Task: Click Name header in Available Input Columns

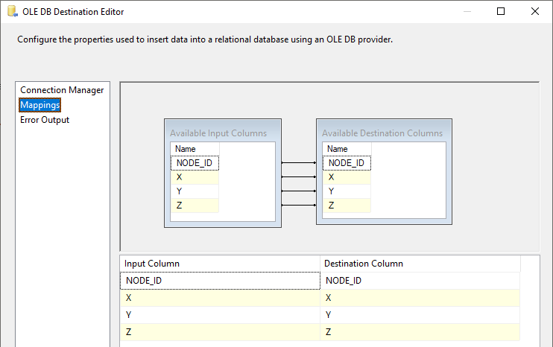Action: click(x=195, y=149)
